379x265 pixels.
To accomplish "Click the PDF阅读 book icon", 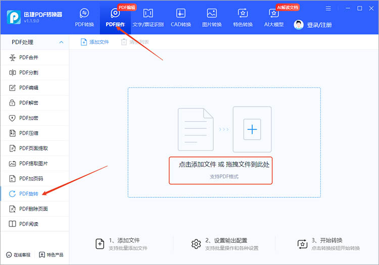I will [x=12, y=224].
